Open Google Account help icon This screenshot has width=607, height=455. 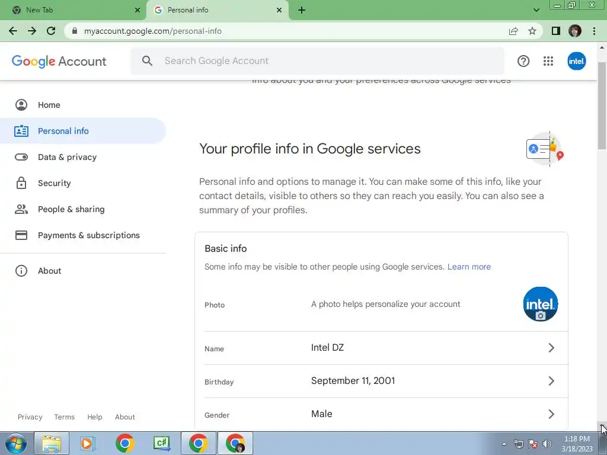coord(523,61)
